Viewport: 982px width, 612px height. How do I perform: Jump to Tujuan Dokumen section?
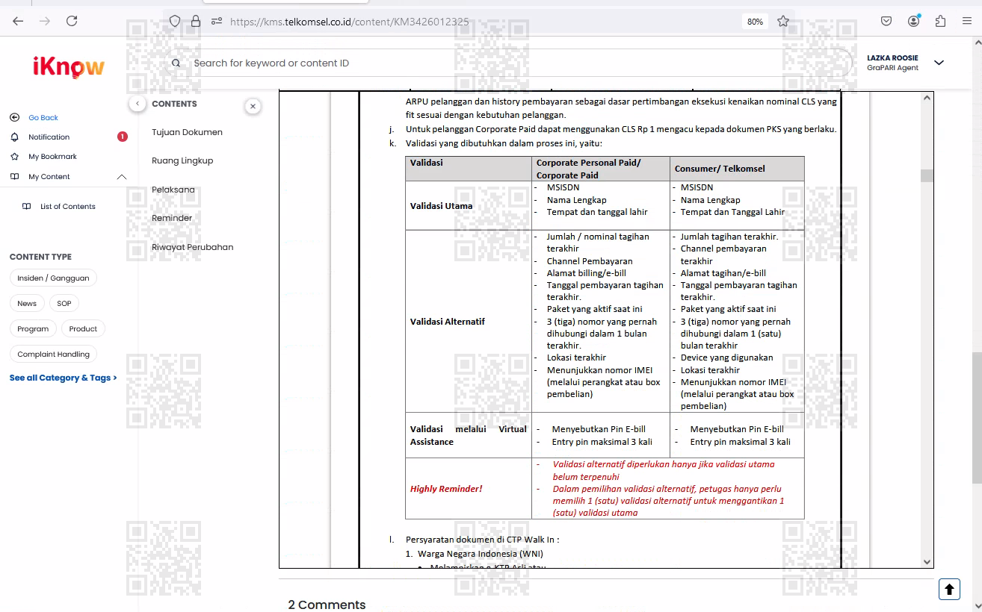[x=187, y=132]
